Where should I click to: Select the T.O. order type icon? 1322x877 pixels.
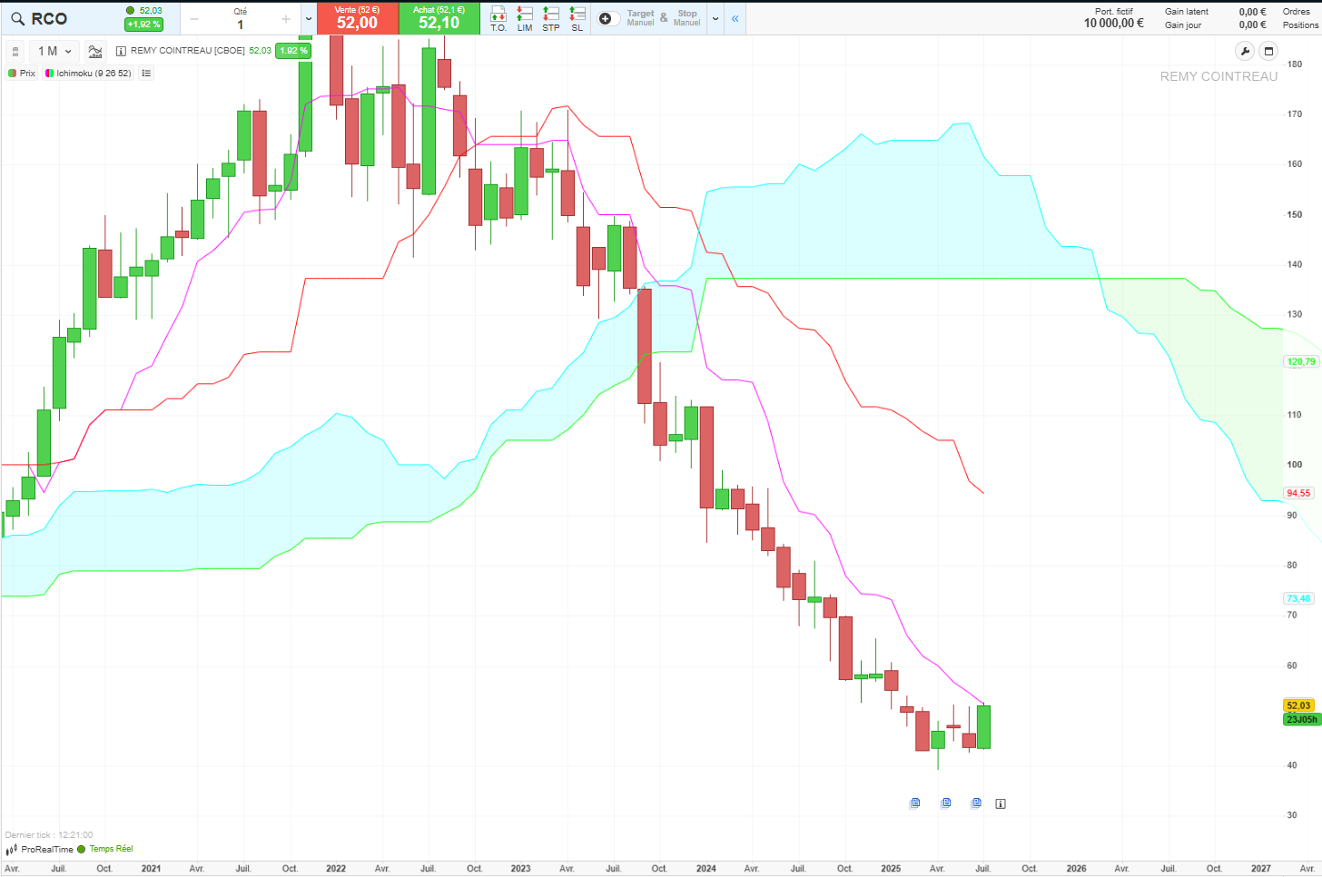[x=498, y=18]
